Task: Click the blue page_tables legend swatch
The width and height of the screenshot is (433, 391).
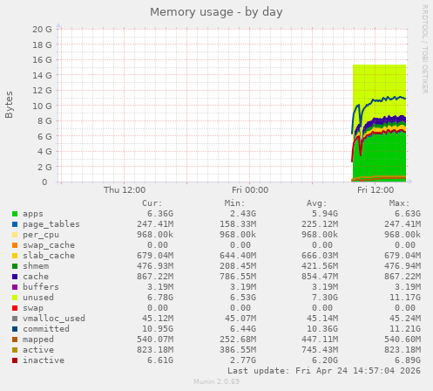Action: tap(15, 224)
